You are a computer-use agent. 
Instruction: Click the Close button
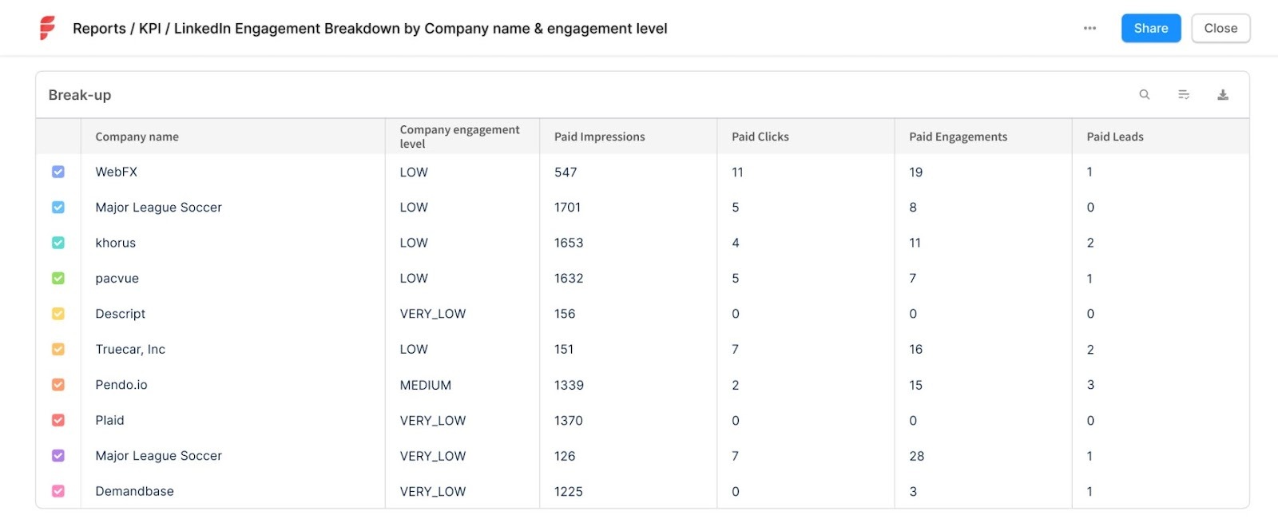point(1220,28)
